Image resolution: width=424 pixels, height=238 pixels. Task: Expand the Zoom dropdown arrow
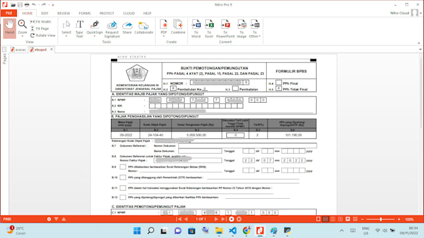pyautogui.click(x=22, y=36)
